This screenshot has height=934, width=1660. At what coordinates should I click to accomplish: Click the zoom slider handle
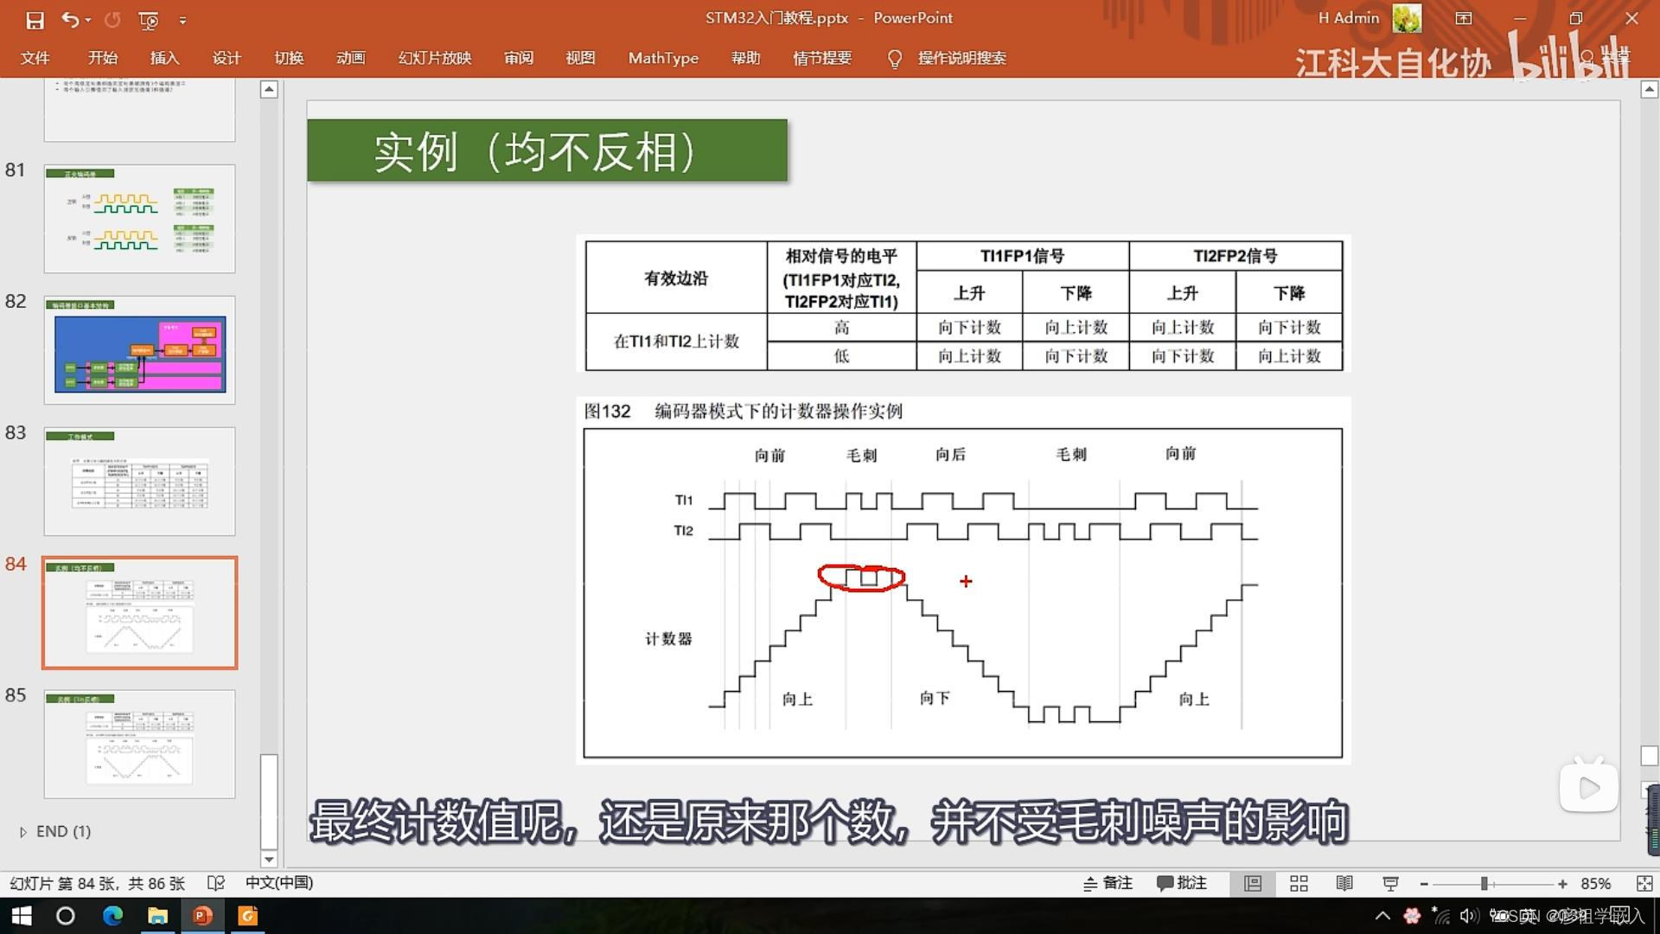pos(1484,883)
